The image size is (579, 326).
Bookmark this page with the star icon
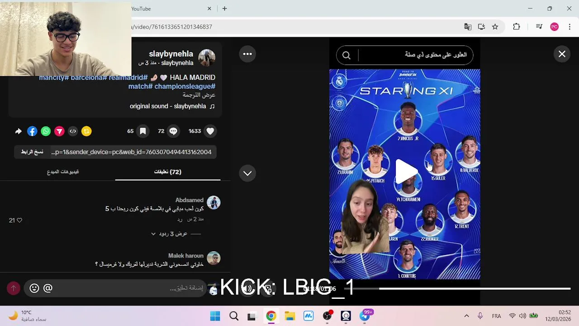pos(495,27)
